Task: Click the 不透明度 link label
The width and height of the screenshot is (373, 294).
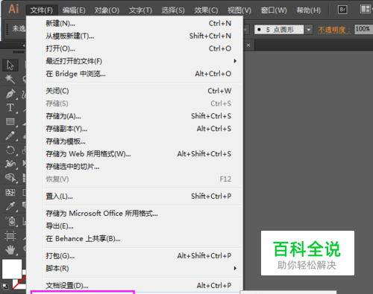Action: 334,30
